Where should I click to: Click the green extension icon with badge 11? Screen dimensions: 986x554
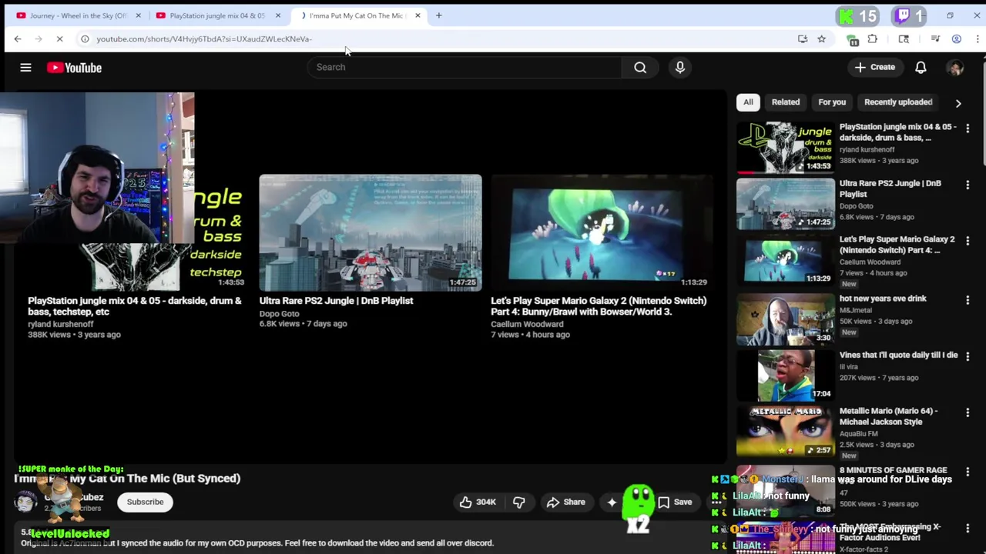(852, 39)
